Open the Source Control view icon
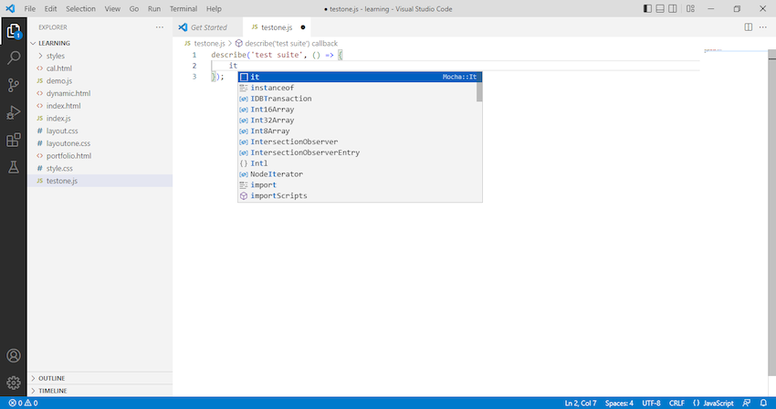Image resolution: width=776 pixels, height=409 pixels. (x=14, y=85)
